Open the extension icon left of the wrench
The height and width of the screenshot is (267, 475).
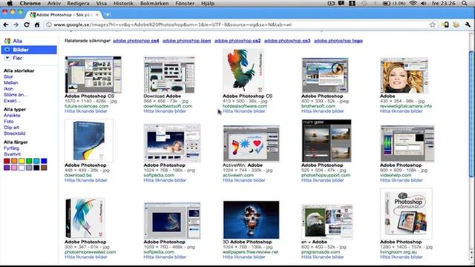[x=456, y=24]
